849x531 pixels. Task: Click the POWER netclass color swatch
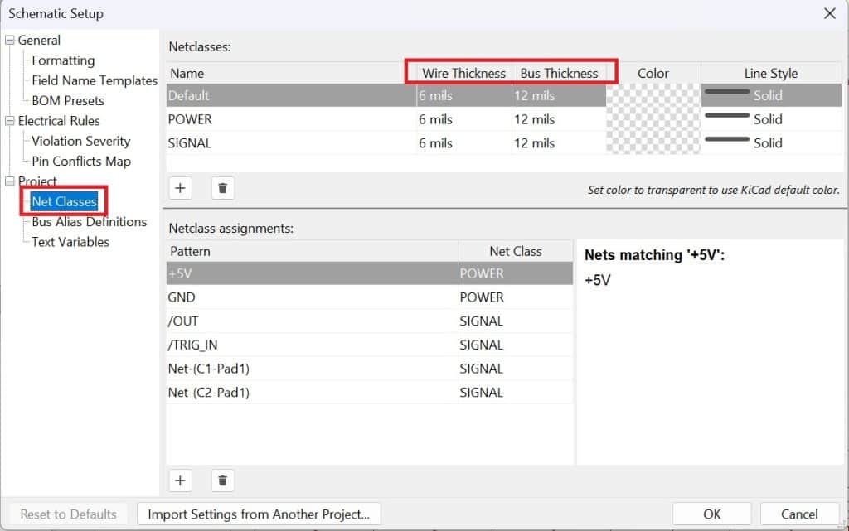pyautogui.click(x=653, y=119)
